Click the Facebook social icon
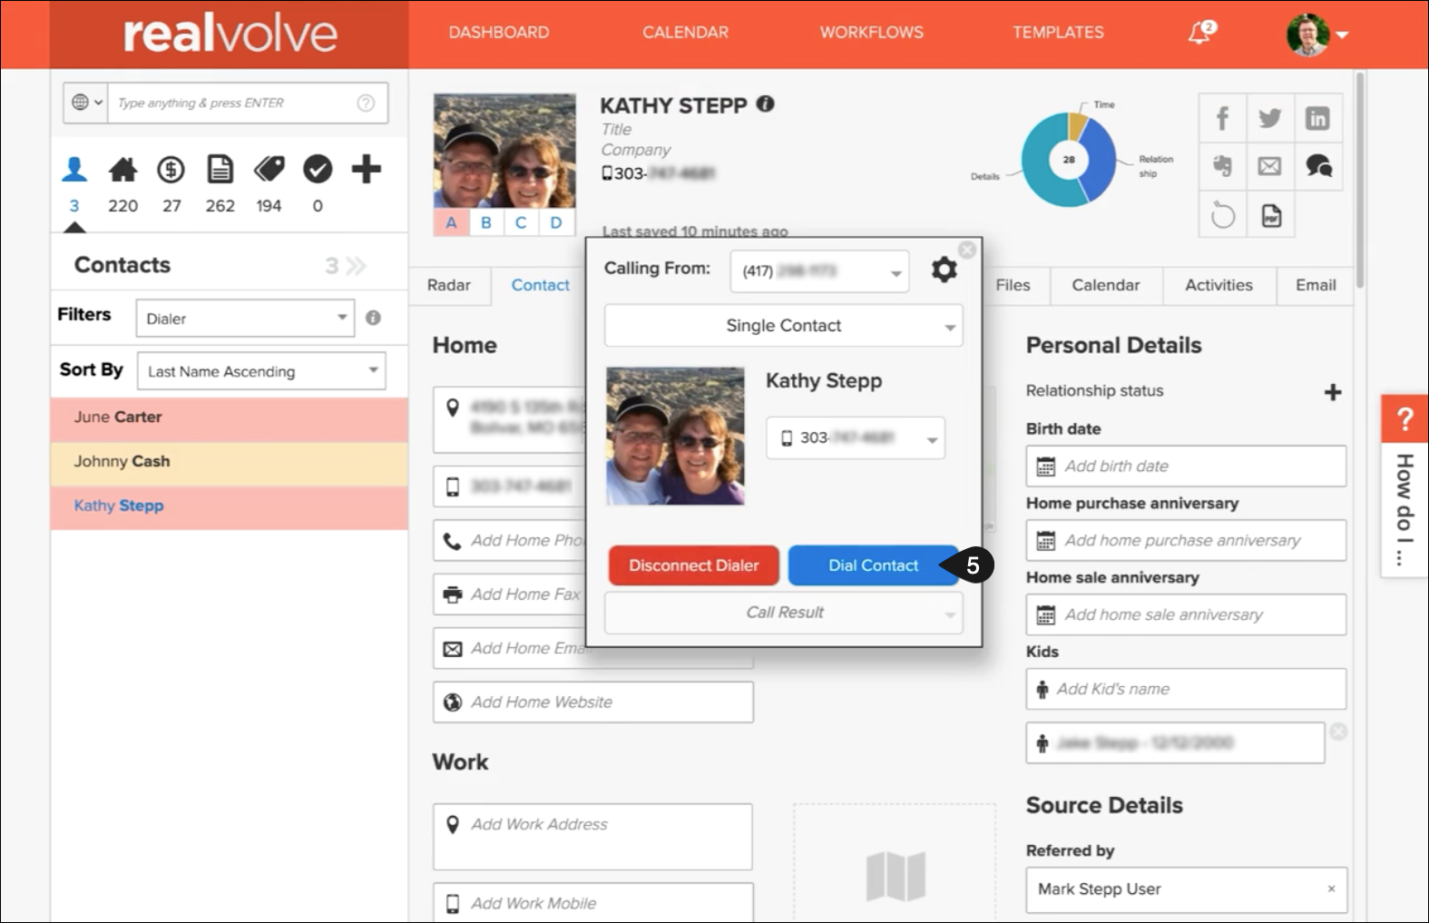 click(x=1222, y=118)
